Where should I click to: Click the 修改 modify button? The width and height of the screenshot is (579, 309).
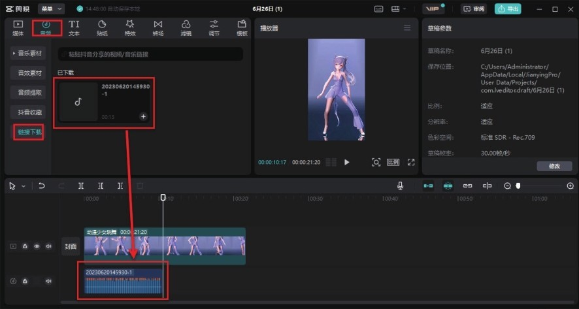coord(554,166)
